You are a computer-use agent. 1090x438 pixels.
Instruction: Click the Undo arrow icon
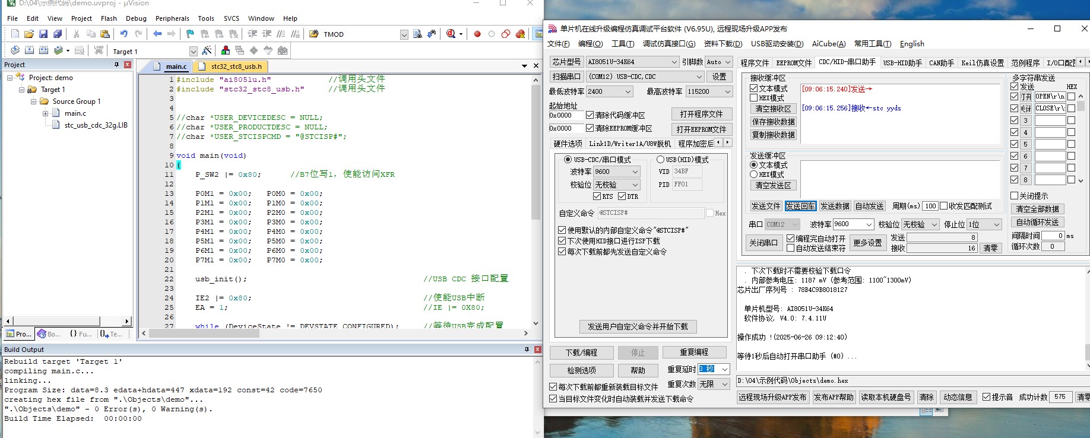pyautogui.click(x=123, y=34)
